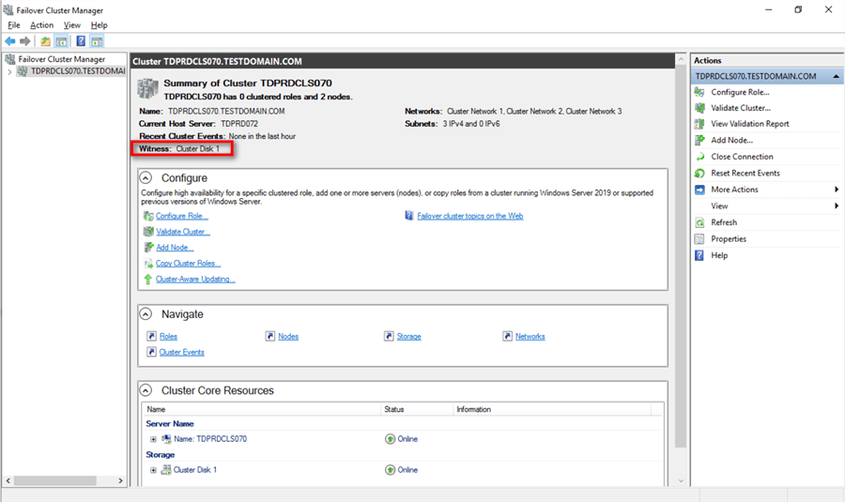Click the Cluster-Aware Updating link
Image resolution: width=845 pixels, height=502 pixels.
pos(196,280)
